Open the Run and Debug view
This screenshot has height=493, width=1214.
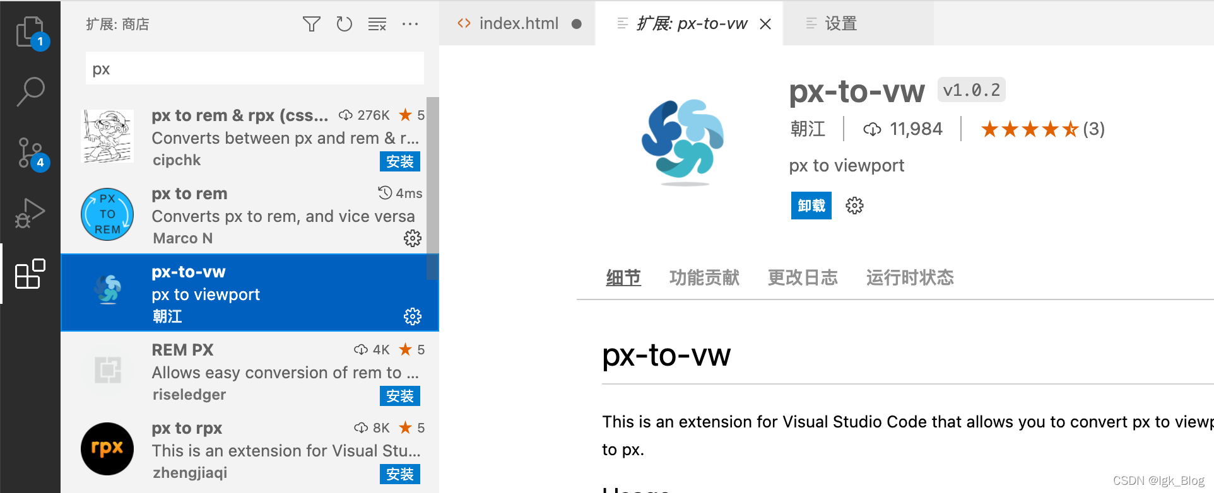30,213
